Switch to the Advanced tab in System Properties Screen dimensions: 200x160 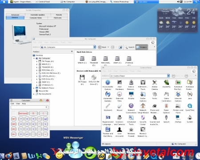(x=15, y=15)
